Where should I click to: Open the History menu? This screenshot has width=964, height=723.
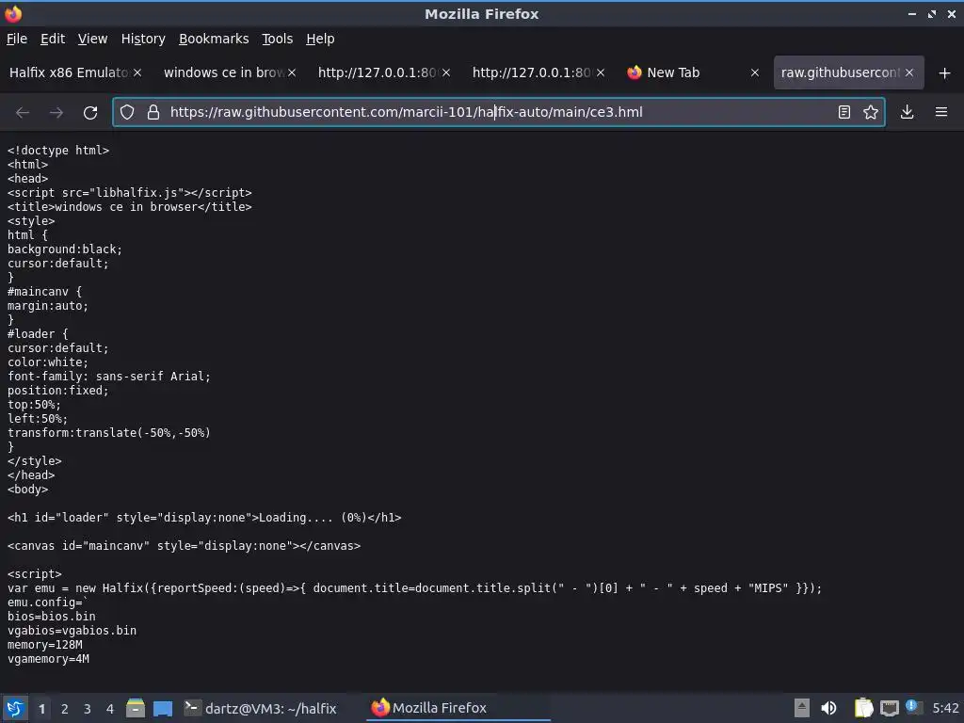(x=143, y=39)
